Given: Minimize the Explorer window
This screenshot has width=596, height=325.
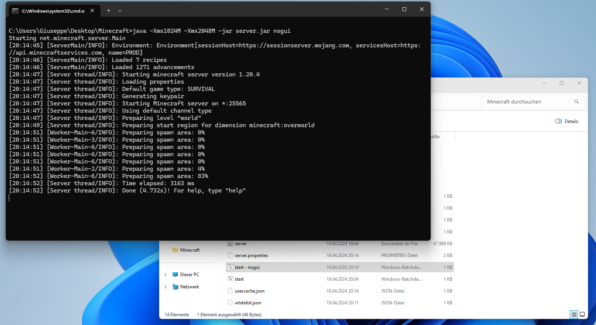Looking at the screenshot, I should click(x=544, y=83).
